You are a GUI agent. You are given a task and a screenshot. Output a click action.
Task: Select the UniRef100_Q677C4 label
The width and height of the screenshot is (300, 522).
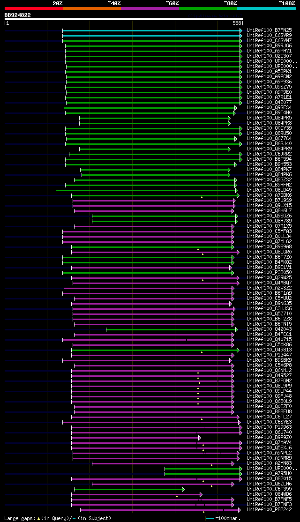(x=269, y=139)
